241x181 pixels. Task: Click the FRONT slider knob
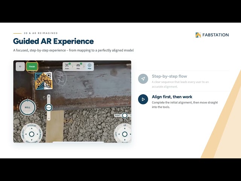point(125,115)
